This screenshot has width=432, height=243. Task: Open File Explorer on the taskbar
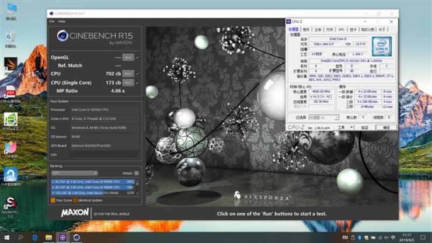click(49, 238)
